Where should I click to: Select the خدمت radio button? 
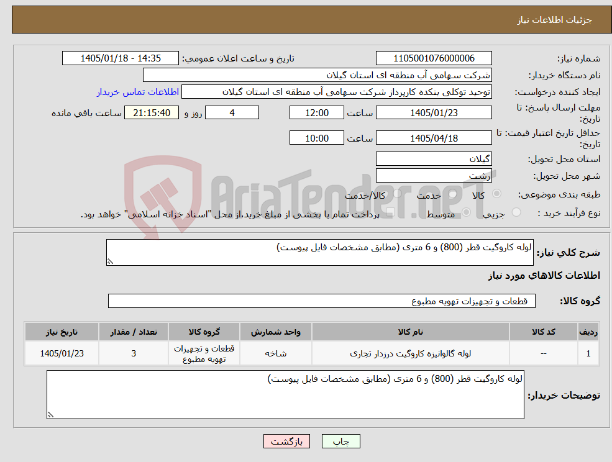point(453,194)
